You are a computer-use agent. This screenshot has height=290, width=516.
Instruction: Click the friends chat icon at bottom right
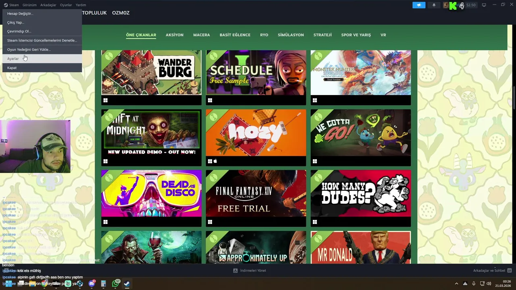tap(510, 271)
